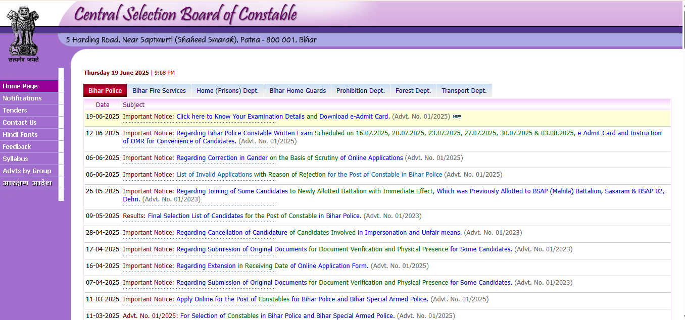Screen dimensions: 685x320
Task: Click the 'Date' column header
Action: 103,105
